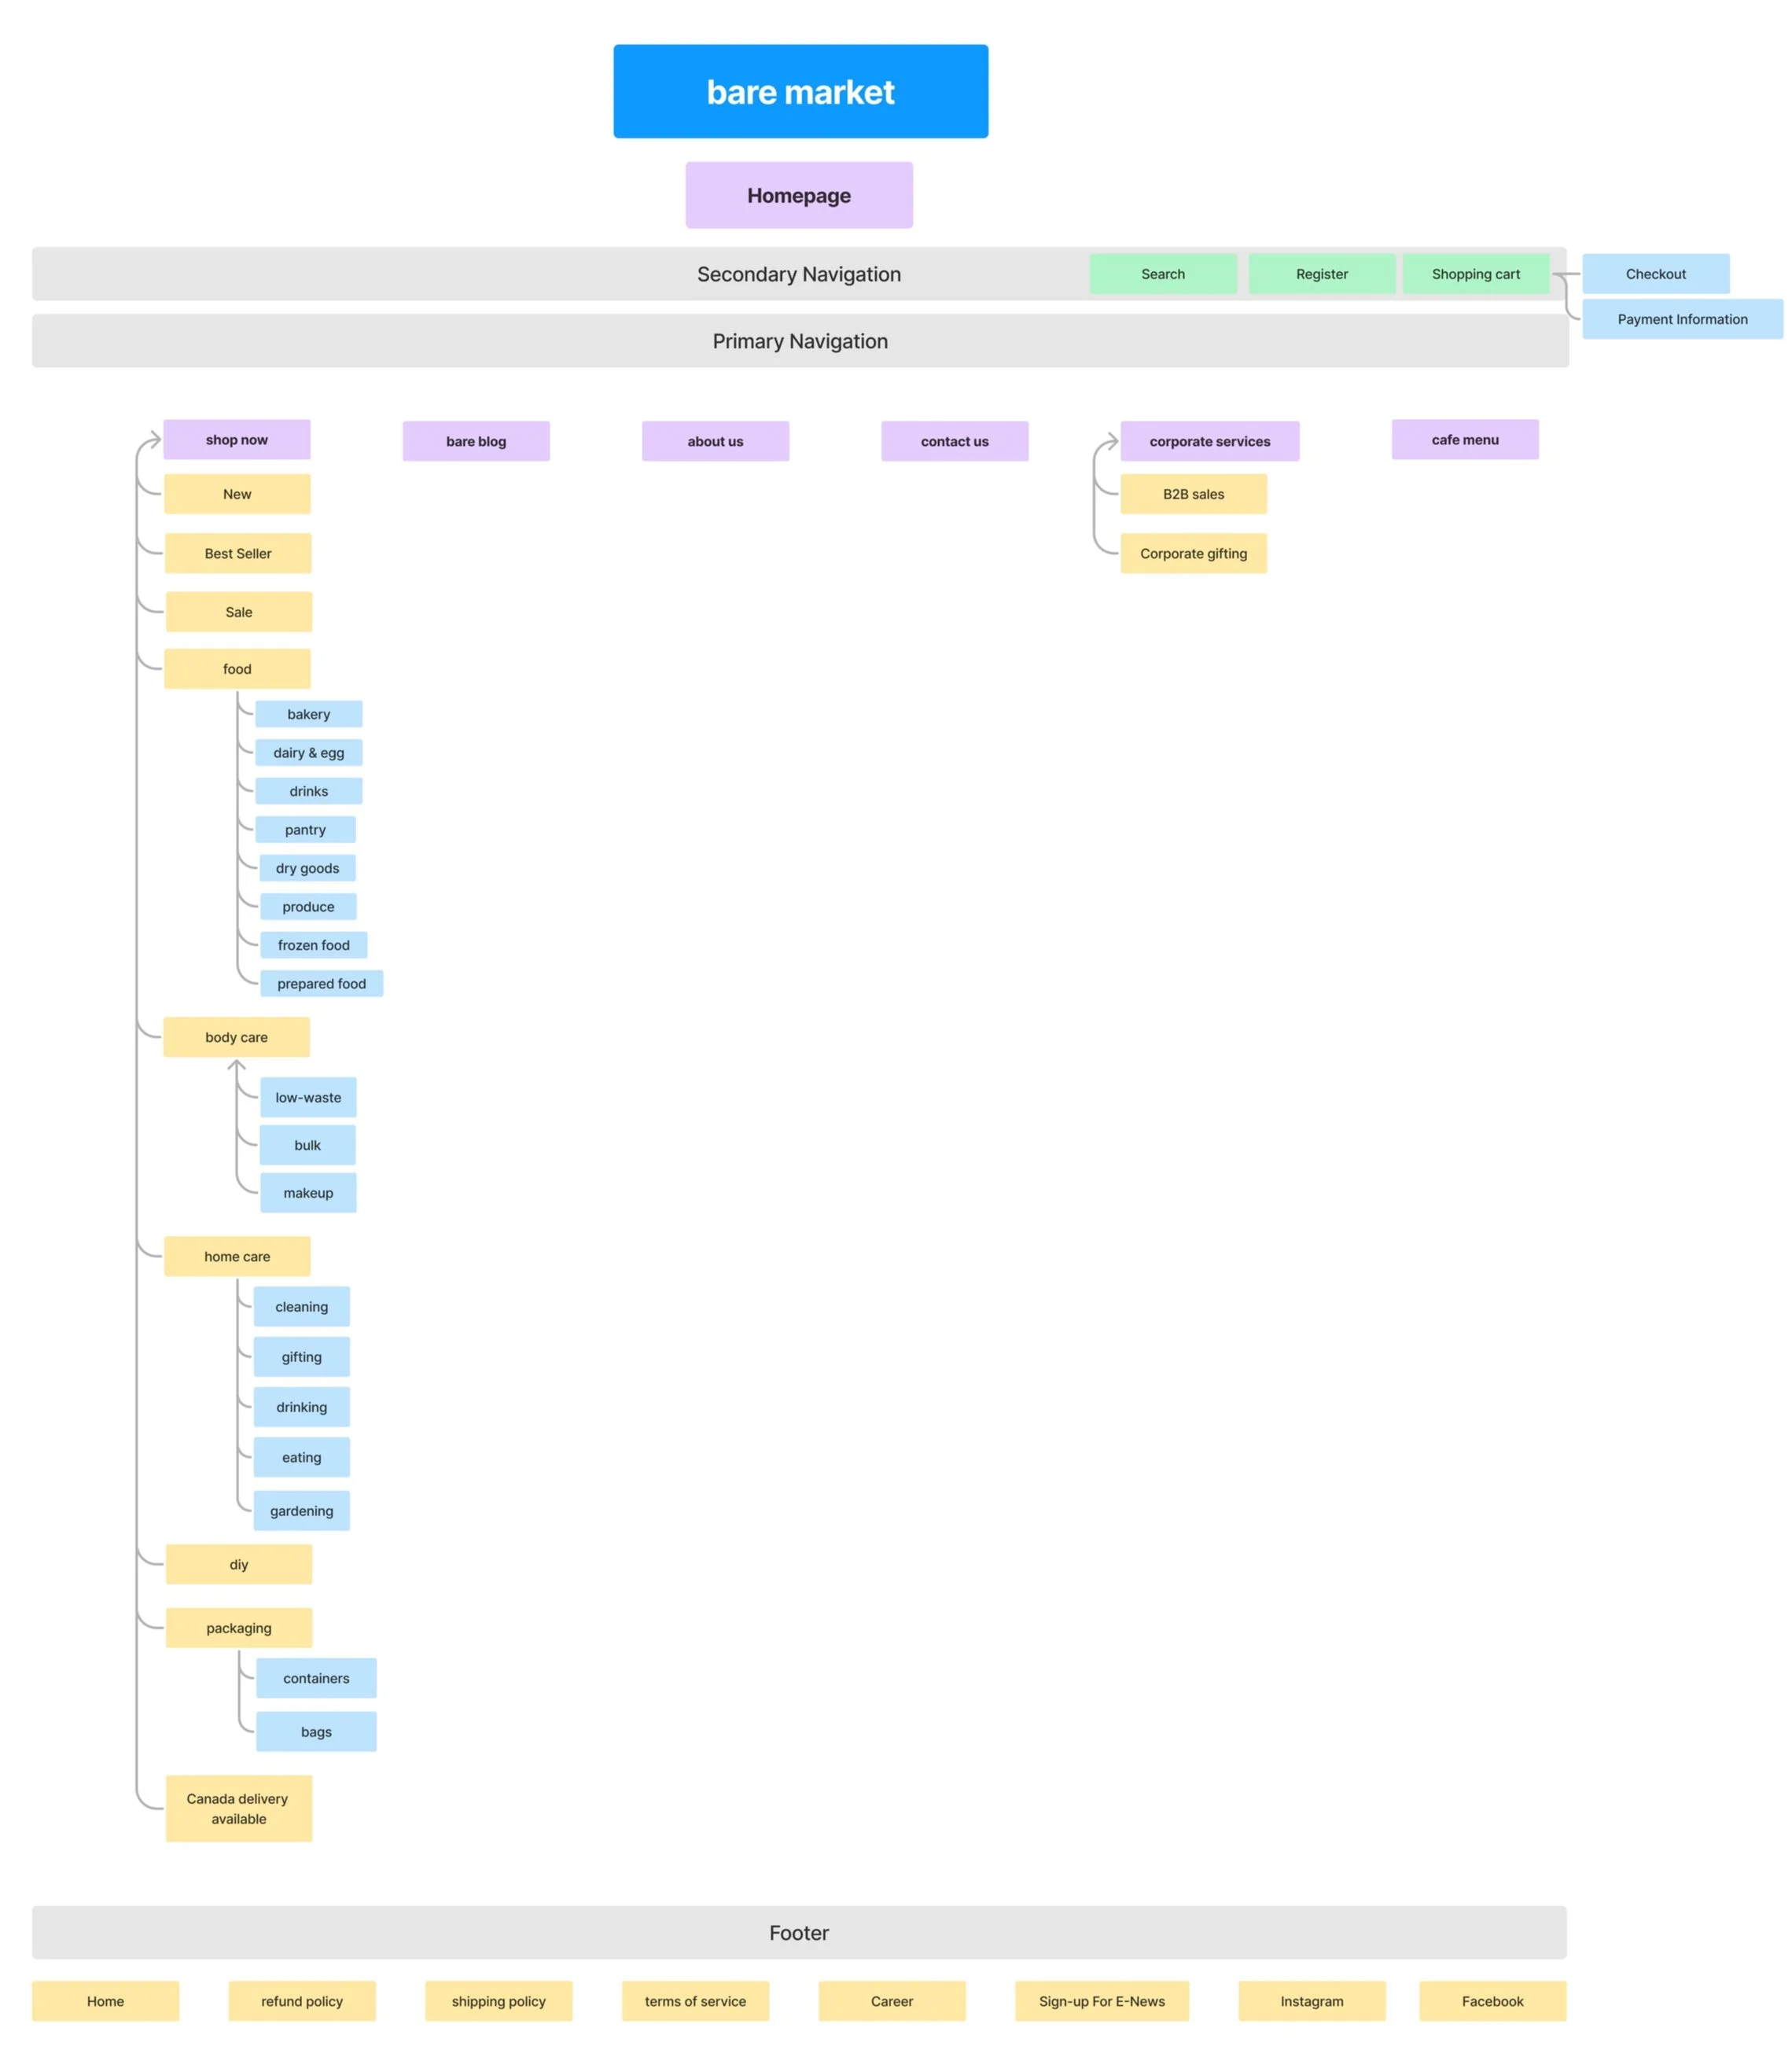1792x2072 pixels.
Task: Open the bare blog menu item
Action: (x=476, y=441)
